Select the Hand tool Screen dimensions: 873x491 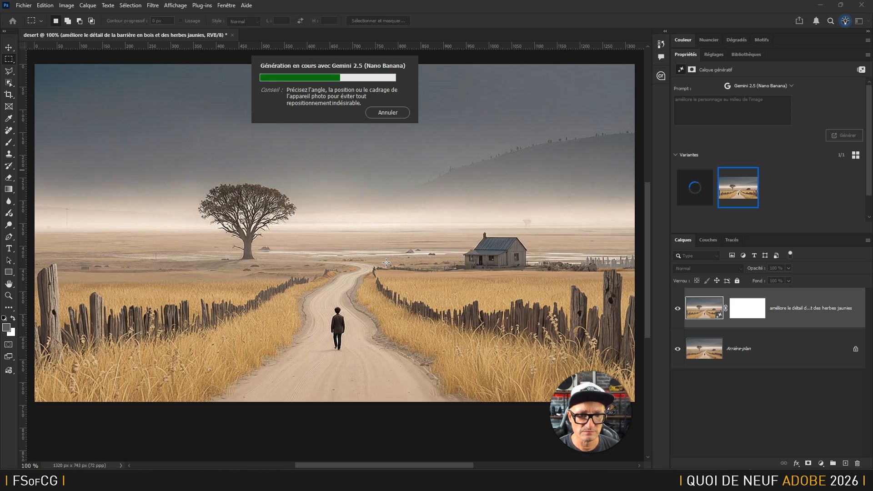pyautogui.click(x=9, y=284)
